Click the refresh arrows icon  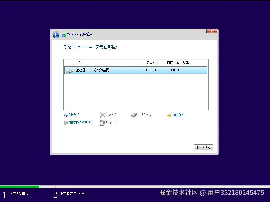coord(66,115)
